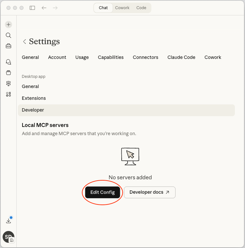Screen dimensions: 245x248
Task: Open the Capabilities settings tab
Action: [111, 57]
